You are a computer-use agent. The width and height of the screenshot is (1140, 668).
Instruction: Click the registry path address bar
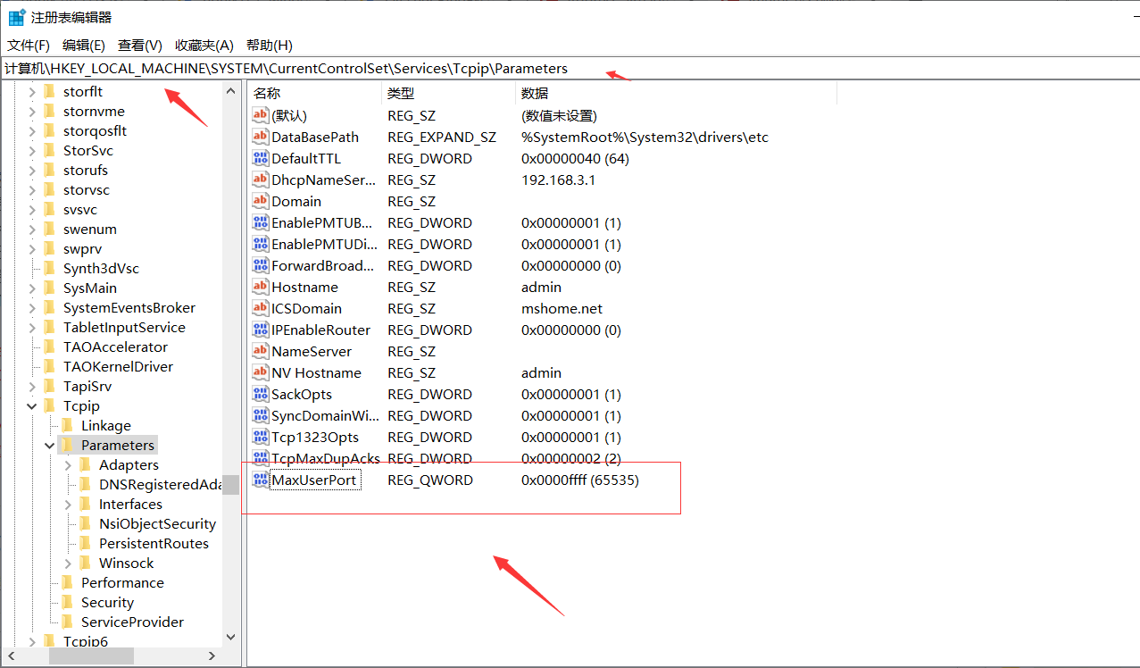[570, 68]
